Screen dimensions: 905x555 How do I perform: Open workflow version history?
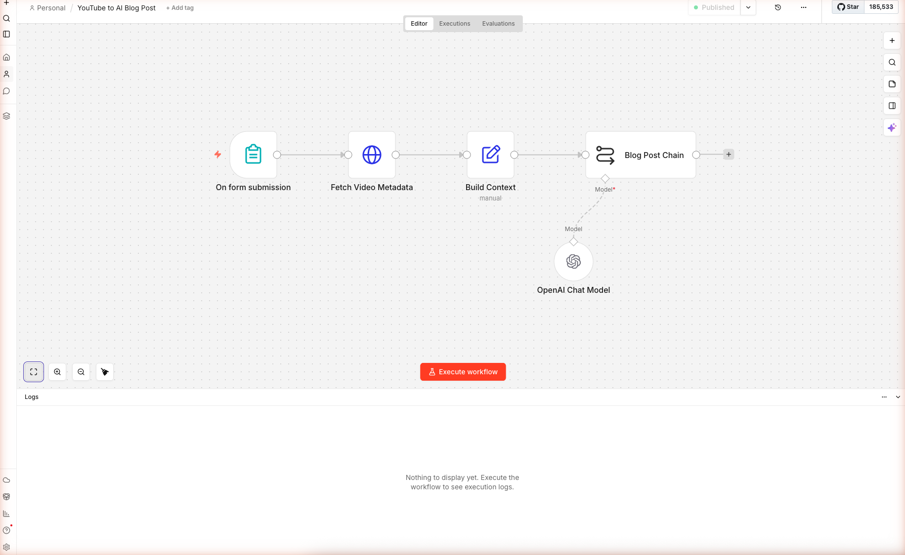point(777,7)
